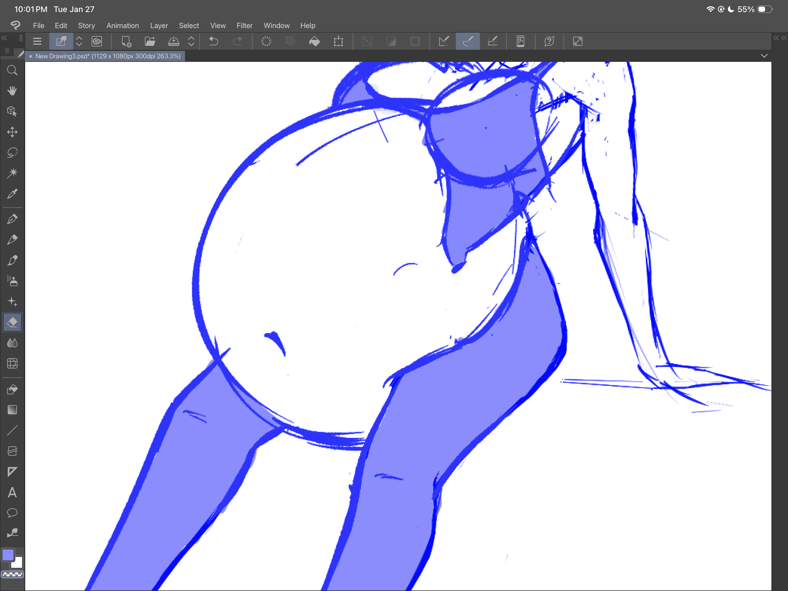Viewport: 788px width, 591px height.
Task: Expand the up-down arrows beside Save icon
Action: click(191, 41)
